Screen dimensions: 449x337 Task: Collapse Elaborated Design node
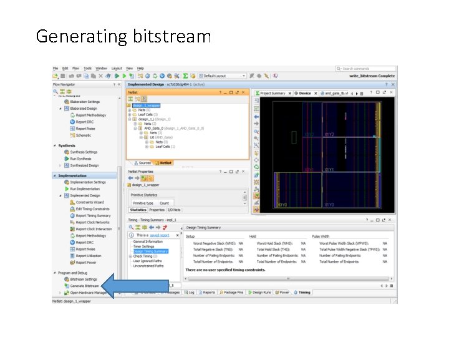pyautogui.click(x=60, y=109)
